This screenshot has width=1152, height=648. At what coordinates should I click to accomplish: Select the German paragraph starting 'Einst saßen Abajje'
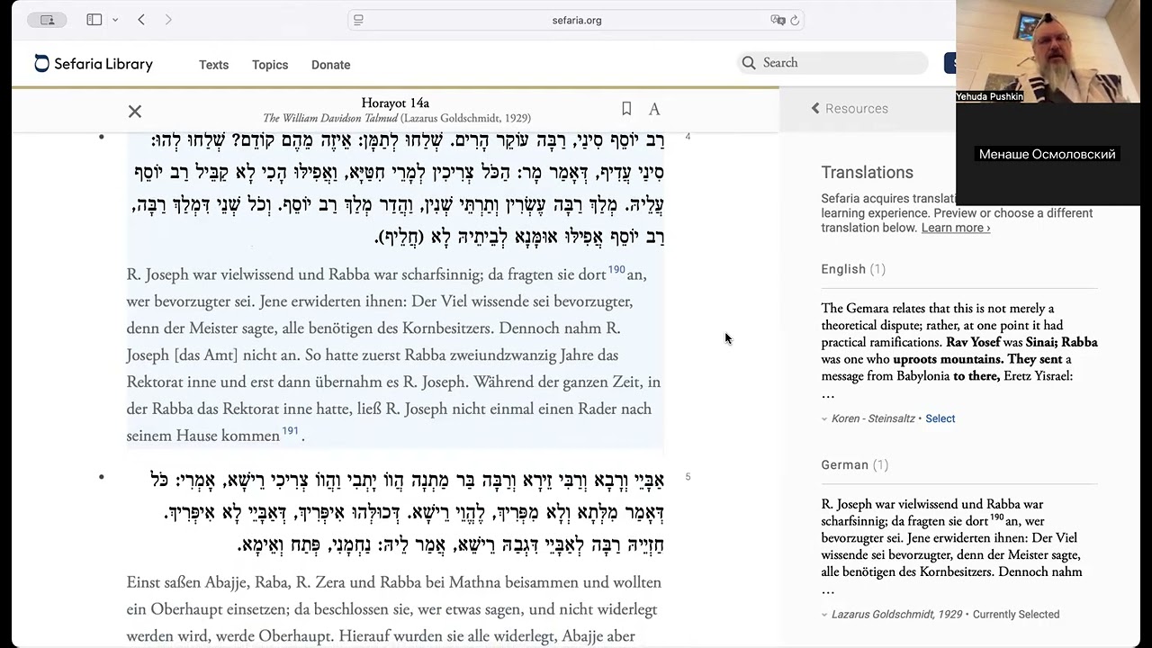coord(394,609)
